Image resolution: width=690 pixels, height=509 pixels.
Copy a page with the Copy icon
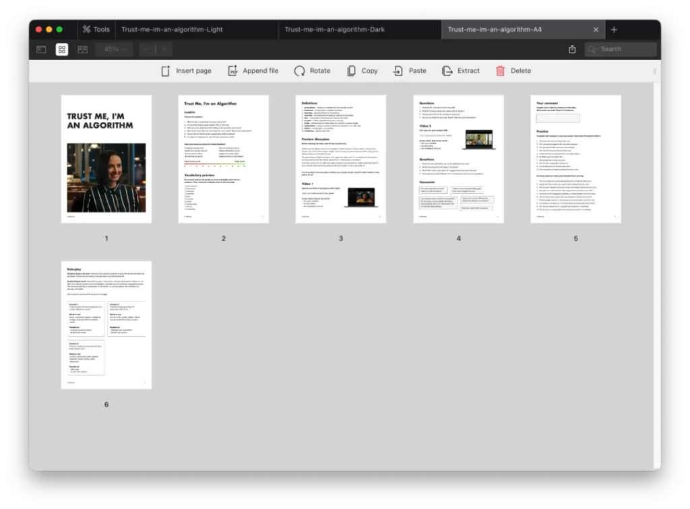(363, 70)
